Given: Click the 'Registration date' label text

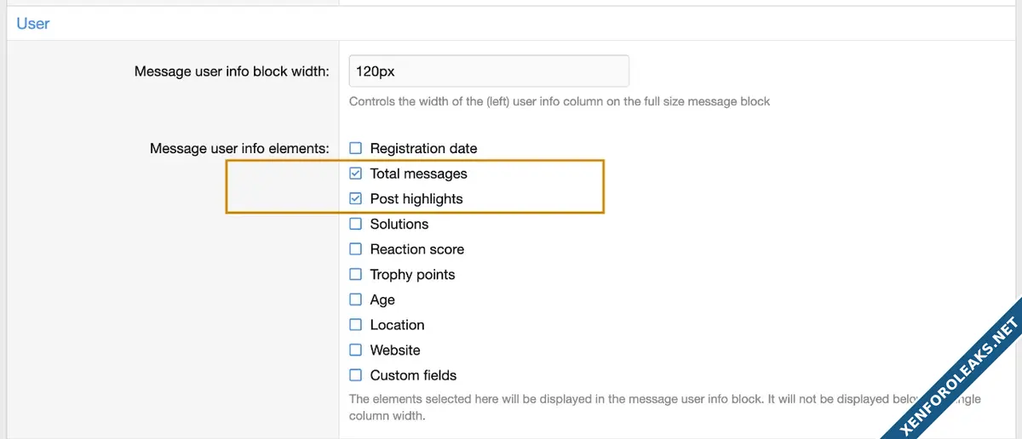Looking at the screenshot, I should pos(423,148).
